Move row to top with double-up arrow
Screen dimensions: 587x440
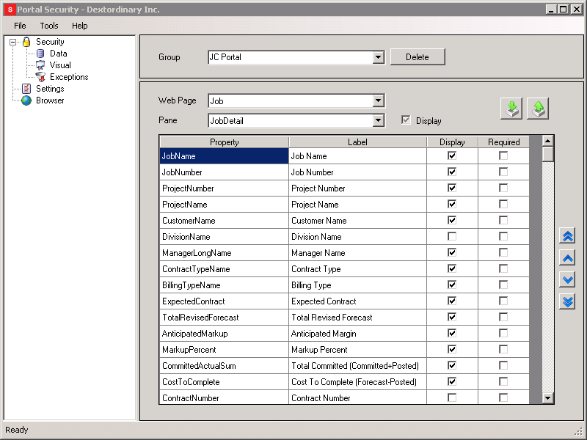[567, 236]
